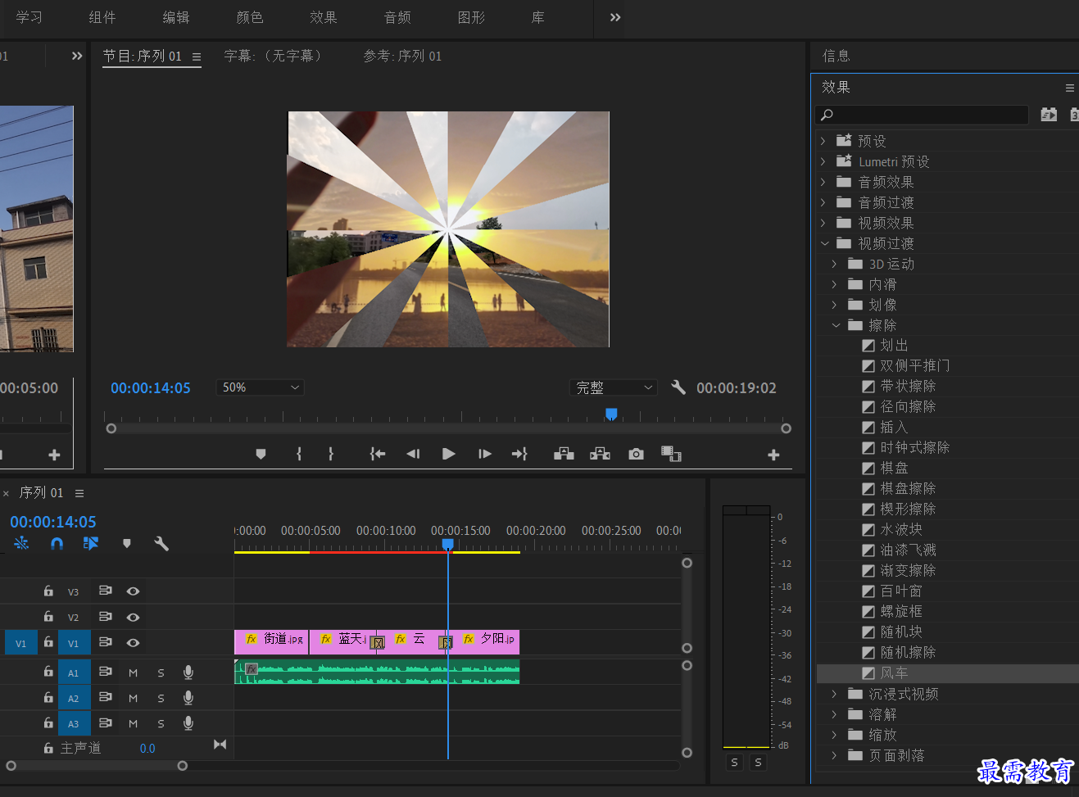Viewport: 1079px width, 797px height.
Task: Click the Lift button icon
Action: pos(564,454)
